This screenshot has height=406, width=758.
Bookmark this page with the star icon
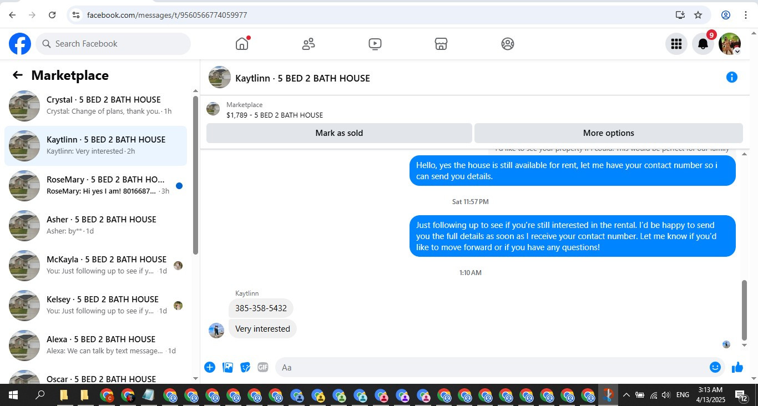(x=698, y=15)
